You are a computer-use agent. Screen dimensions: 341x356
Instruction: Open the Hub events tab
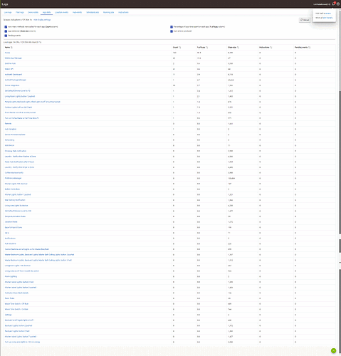(78, 12)
